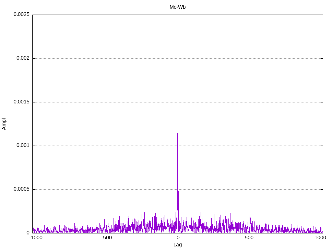Select the 0.0005 y-axis tick label
Viewport: 332px width, 249px height.
[x=21, y=189]
